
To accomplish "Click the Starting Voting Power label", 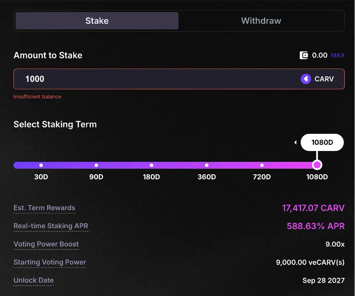I will click(x=50, y=262).
